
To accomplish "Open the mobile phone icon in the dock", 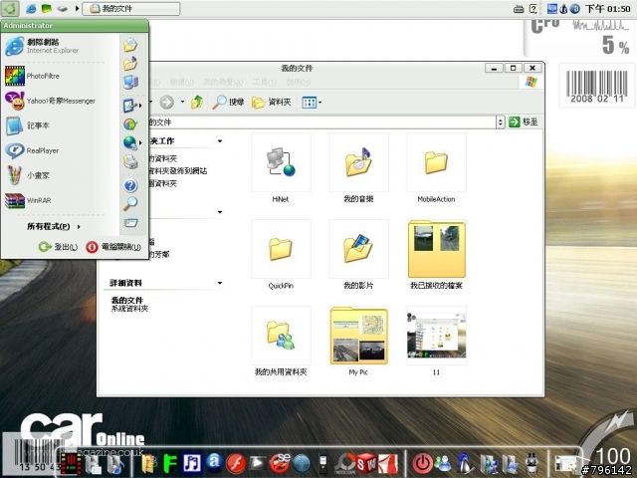I will point(322,464).
